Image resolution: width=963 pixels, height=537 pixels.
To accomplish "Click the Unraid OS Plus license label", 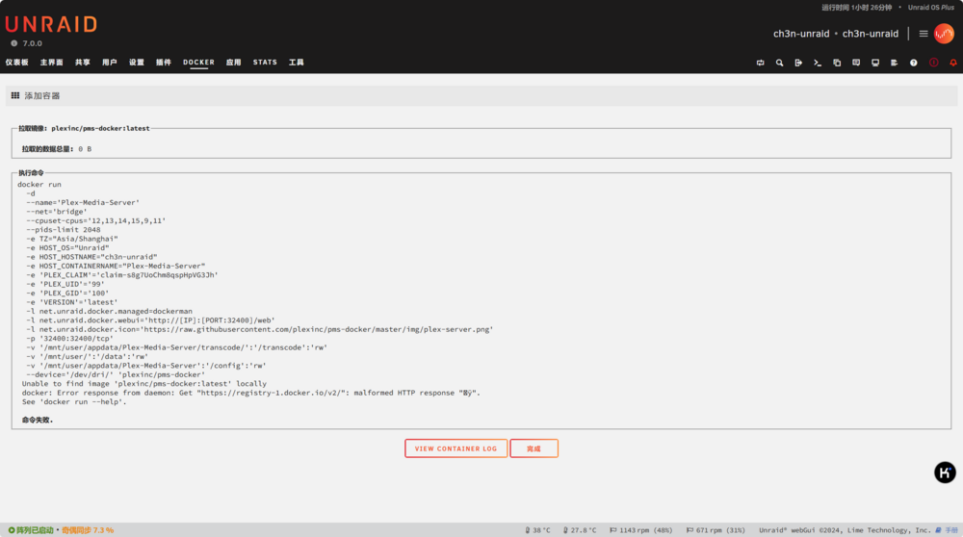I will coord(931,8).
